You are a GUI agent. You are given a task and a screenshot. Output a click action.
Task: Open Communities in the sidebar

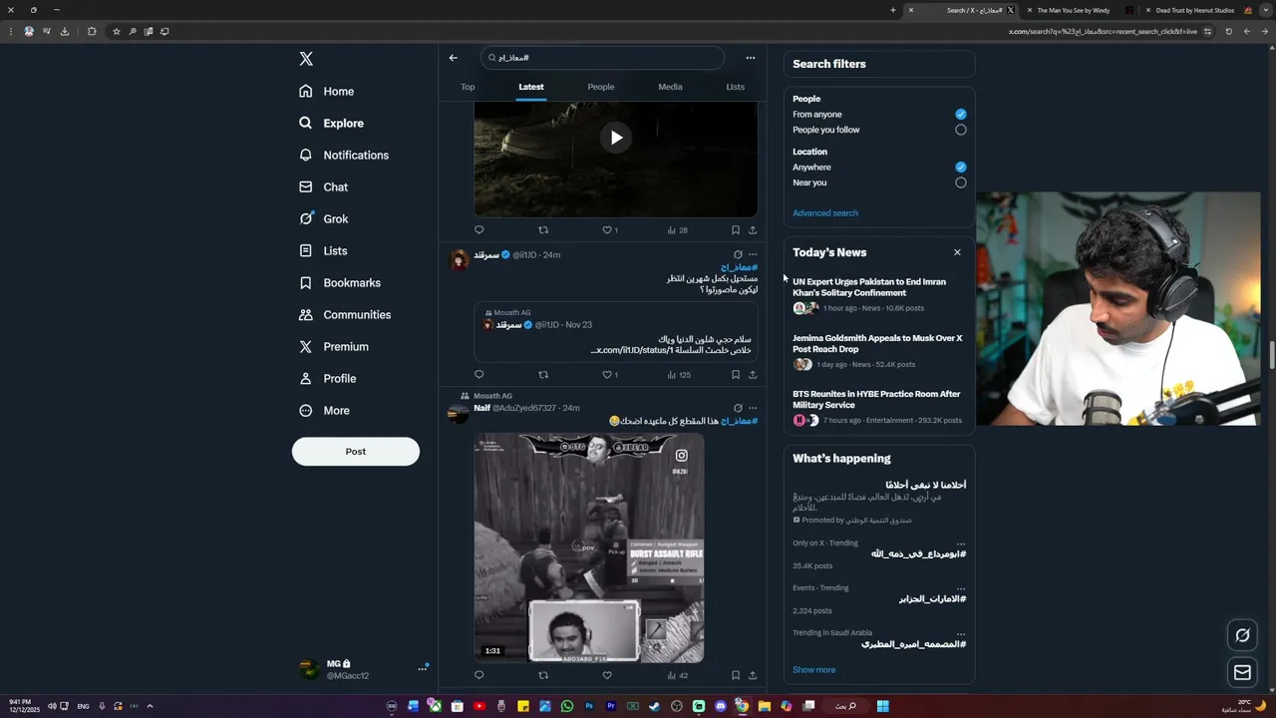click(x=345, y=315)
